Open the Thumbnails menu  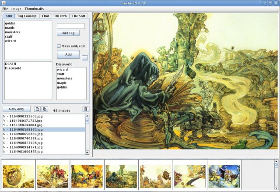[34, 9]
